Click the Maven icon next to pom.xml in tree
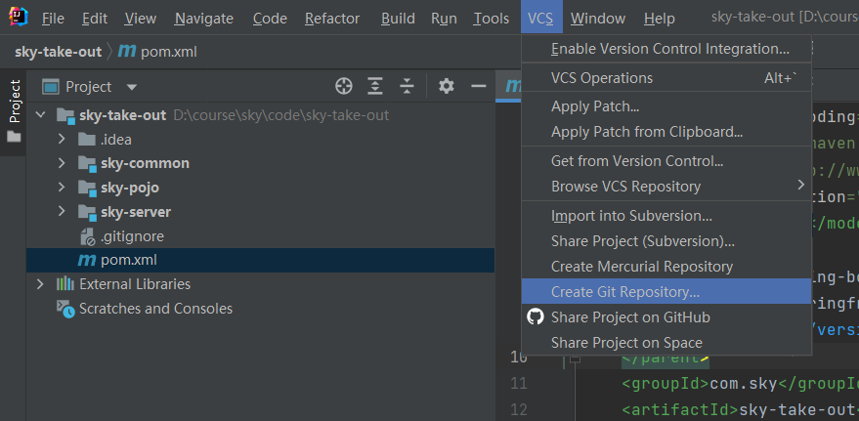This screenshot has height=421, width=859. pos(87,261)
